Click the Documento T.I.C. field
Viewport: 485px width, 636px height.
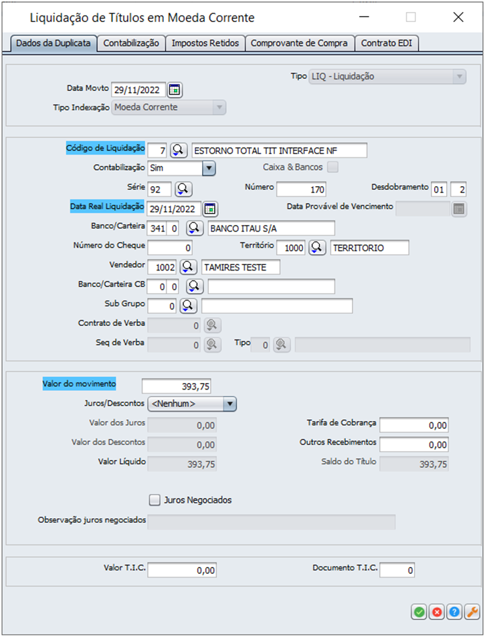[397, 570]
